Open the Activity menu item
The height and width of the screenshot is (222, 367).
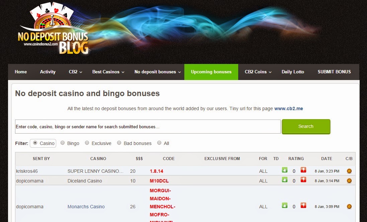point(48,72)
